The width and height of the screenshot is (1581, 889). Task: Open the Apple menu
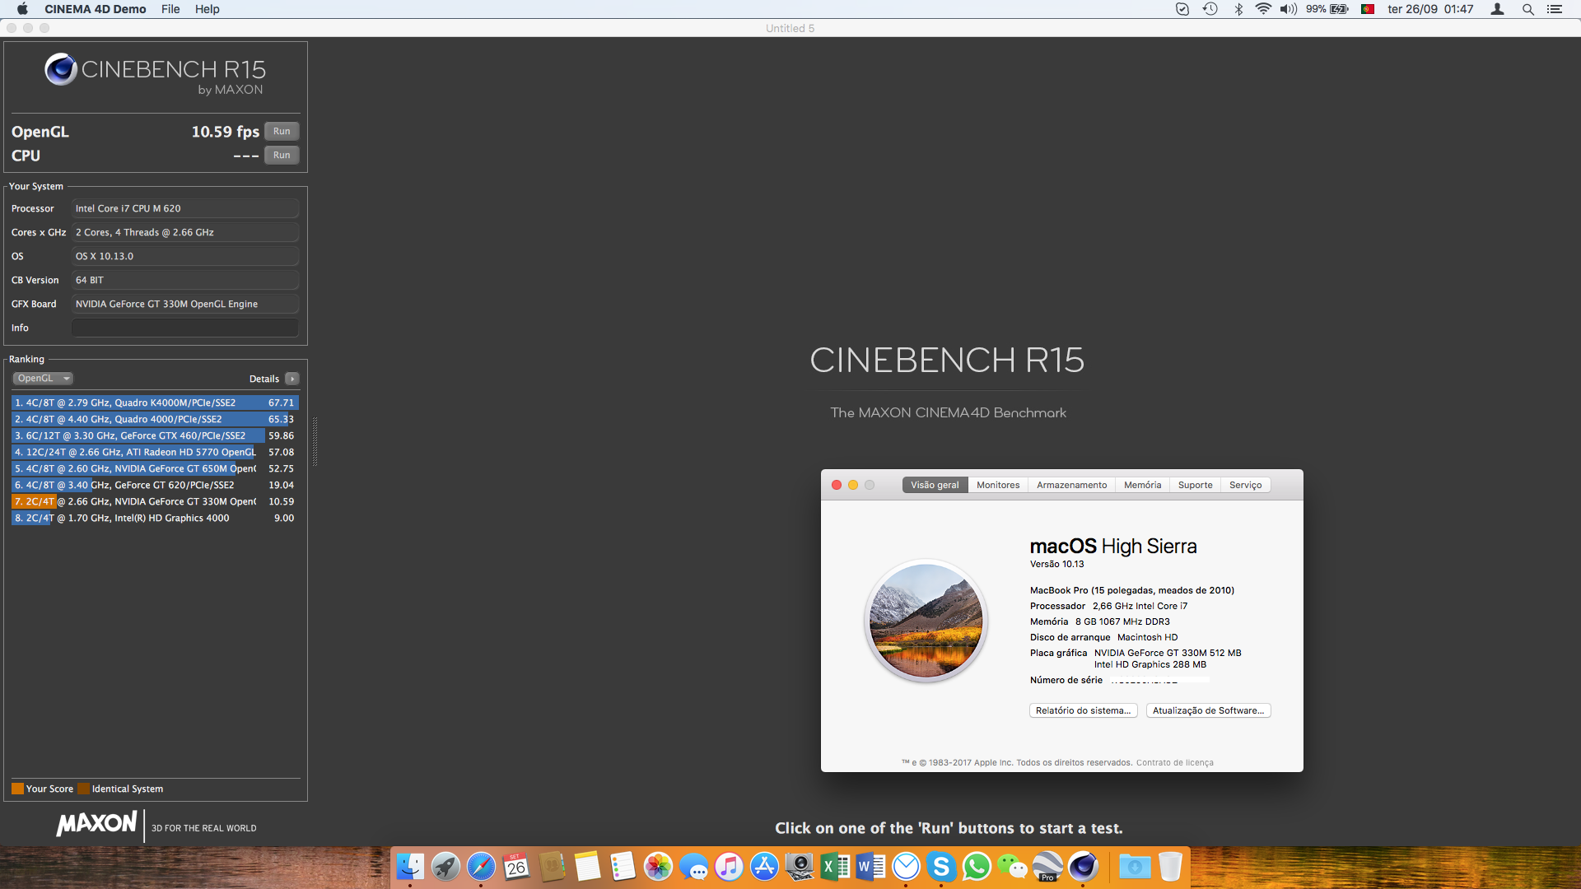click(x=22, y=9)
